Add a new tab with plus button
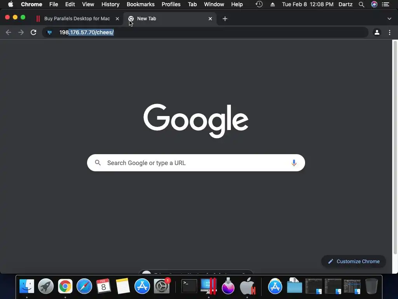398x299 pixels. 225,19
